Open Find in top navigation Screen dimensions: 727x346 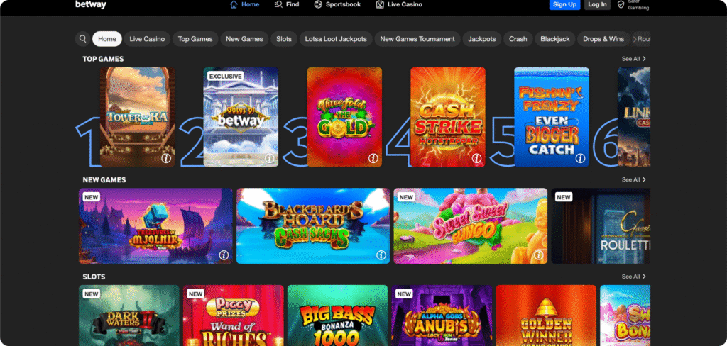coord(287,5)
